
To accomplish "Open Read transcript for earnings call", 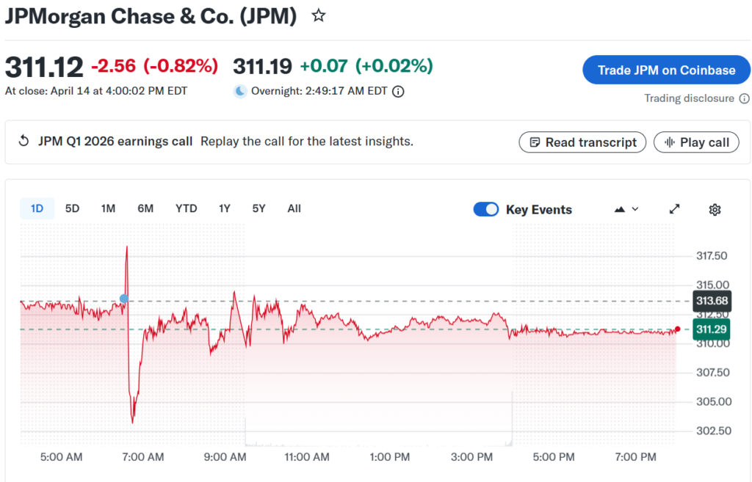I will [582, 142].
